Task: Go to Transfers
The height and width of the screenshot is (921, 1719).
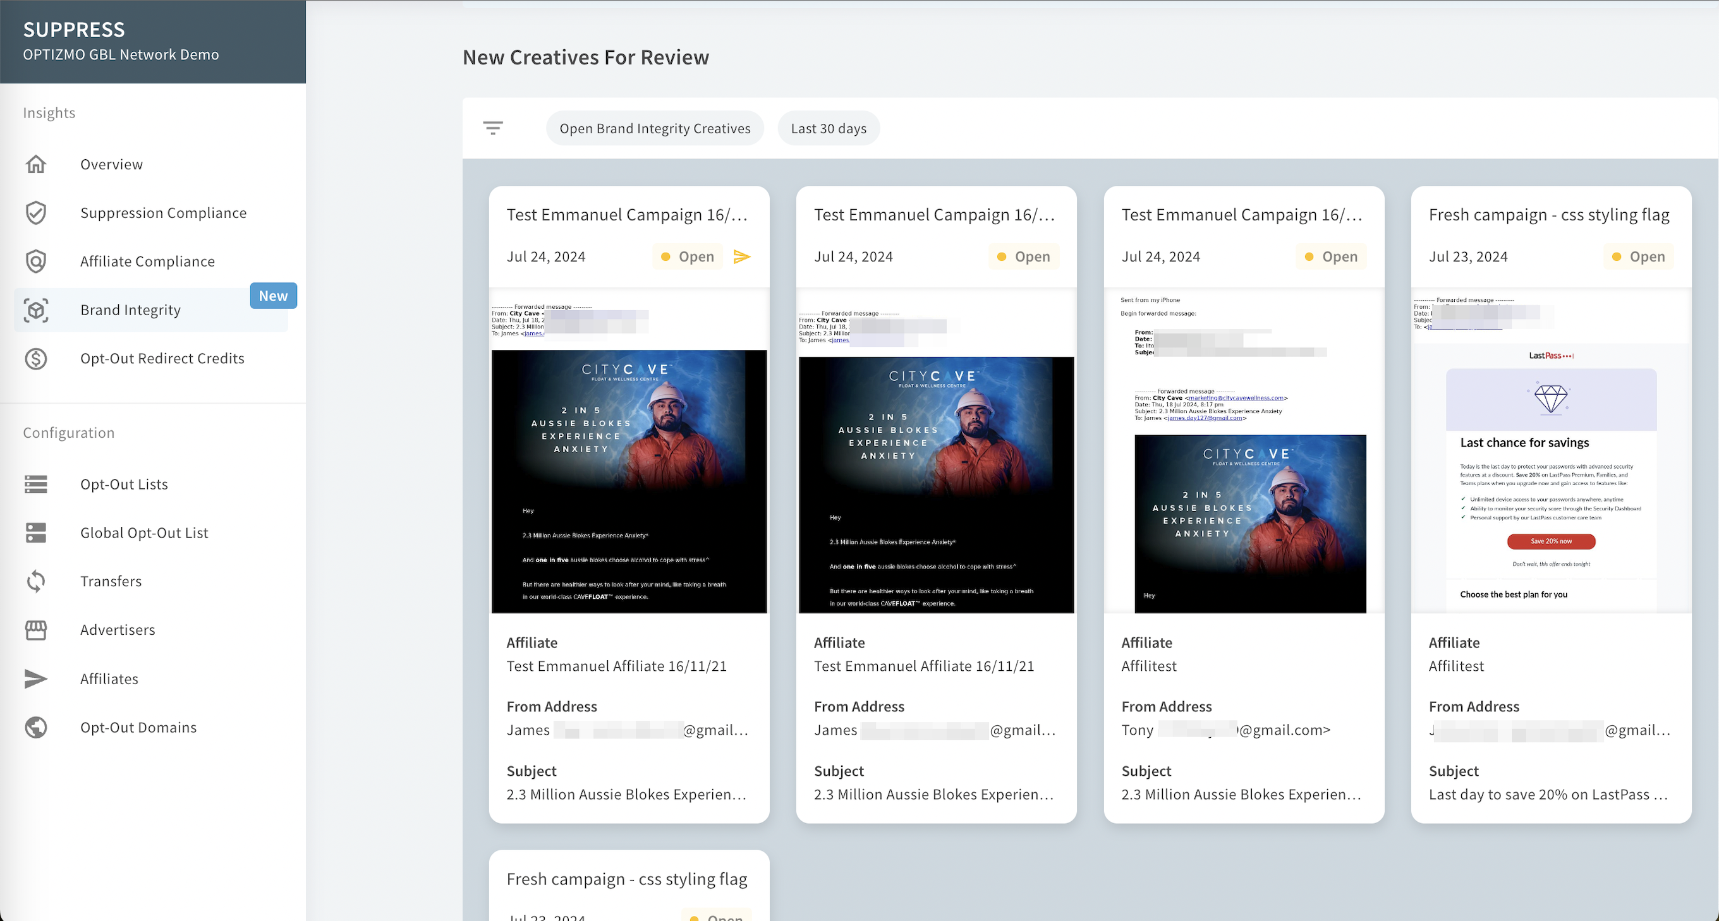Action: (x=111, y=582)
